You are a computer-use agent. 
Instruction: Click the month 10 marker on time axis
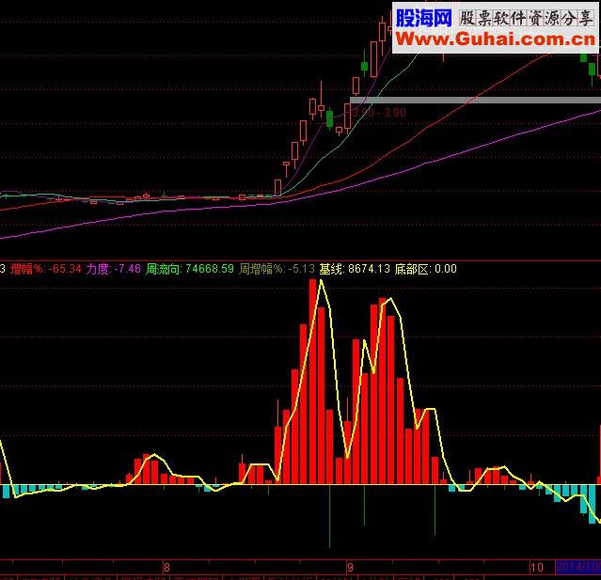(537, 568)
